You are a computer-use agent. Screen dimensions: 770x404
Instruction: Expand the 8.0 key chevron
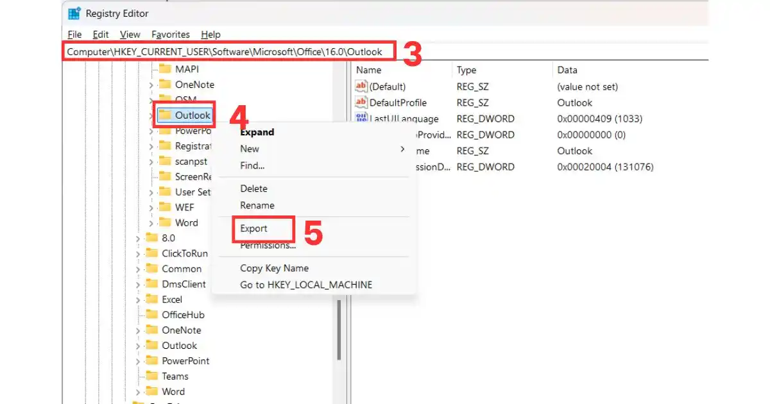point(137,239)
